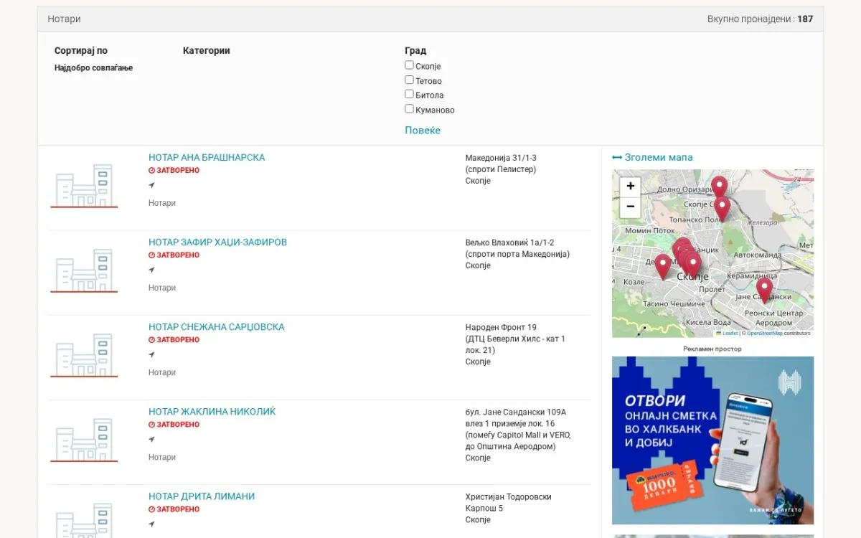This screenshot has height=538, width=861.
Task: Click map pin near Топанско Поле
Action: point(722,208)
